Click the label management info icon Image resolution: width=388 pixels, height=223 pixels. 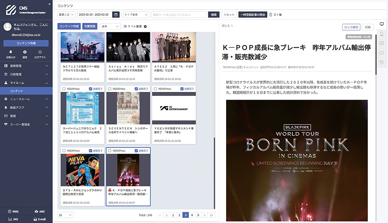pyautogui.click(x=125, y=26)
